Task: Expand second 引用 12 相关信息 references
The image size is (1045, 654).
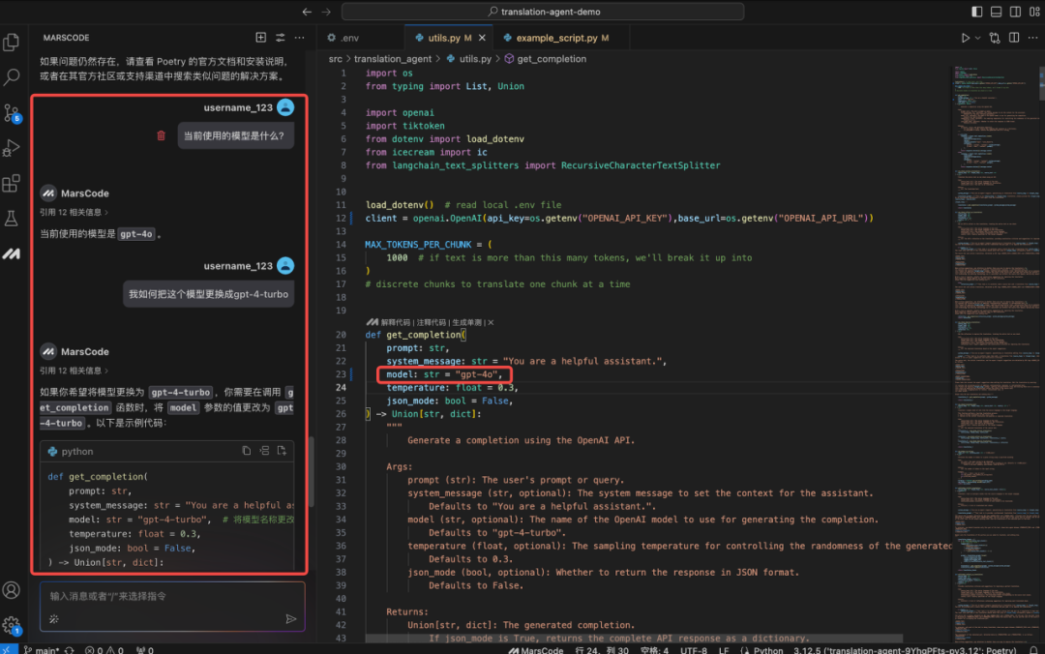Action: [74, 370]
